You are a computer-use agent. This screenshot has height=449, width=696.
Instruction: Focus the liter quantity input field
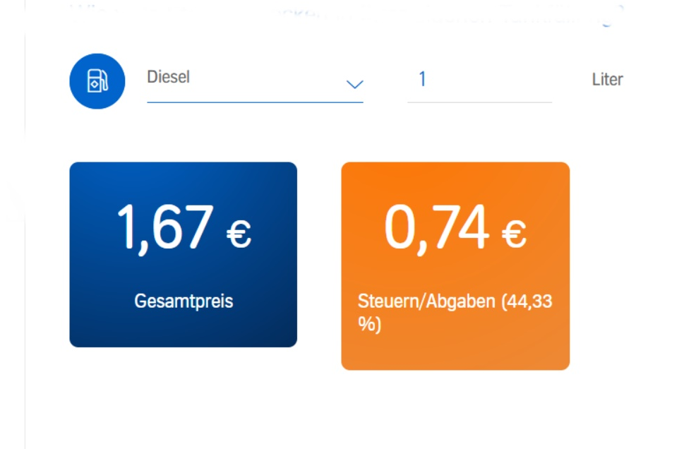[x=479, y=83]
